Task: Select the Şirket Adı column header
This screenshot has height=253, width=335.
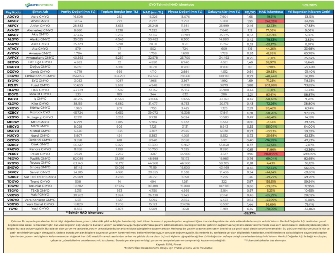Action: click(40, 12)
